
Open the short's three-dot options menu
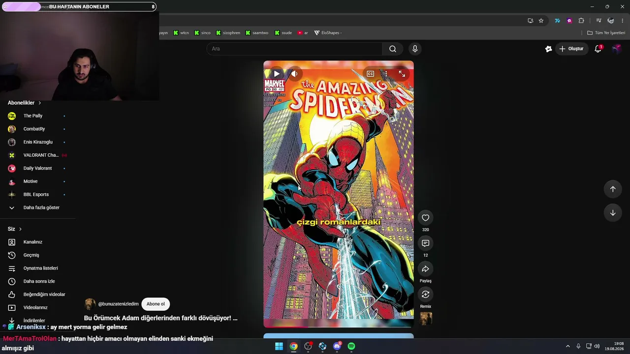click(386, 74)
